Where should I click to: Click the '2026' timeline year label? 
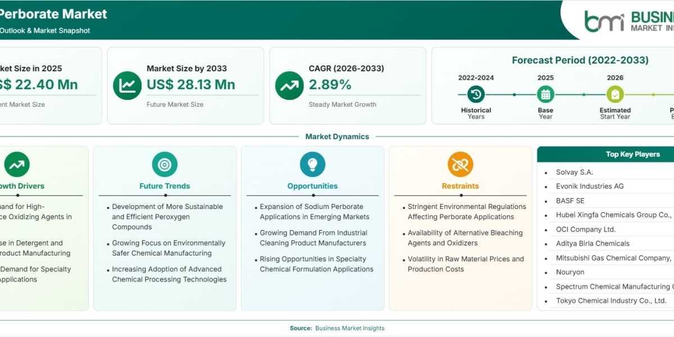615,78
